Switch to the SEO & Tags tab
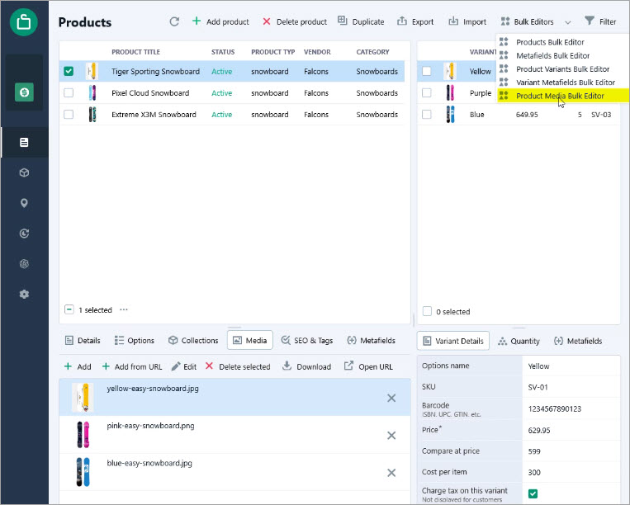630x505 pixels. [307, 341]
